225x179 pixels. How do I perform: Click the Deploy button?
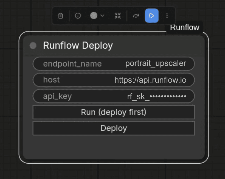pyautogui.click(x=114, y=128)
